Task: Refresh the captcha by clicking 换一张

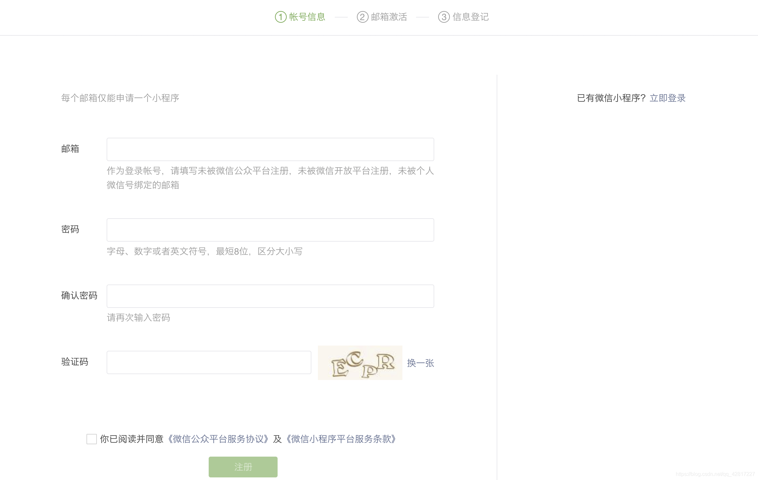Action: coord(420,363)
